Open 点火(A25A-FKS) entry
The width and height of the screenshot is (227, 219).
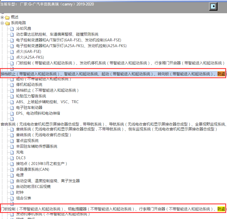pyautogui.click(x=30, y=57)
